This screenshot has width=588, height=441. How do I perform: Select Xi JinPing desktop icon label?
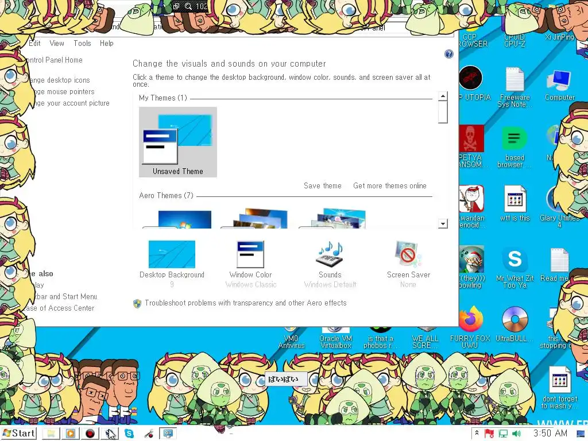(559, 37)
